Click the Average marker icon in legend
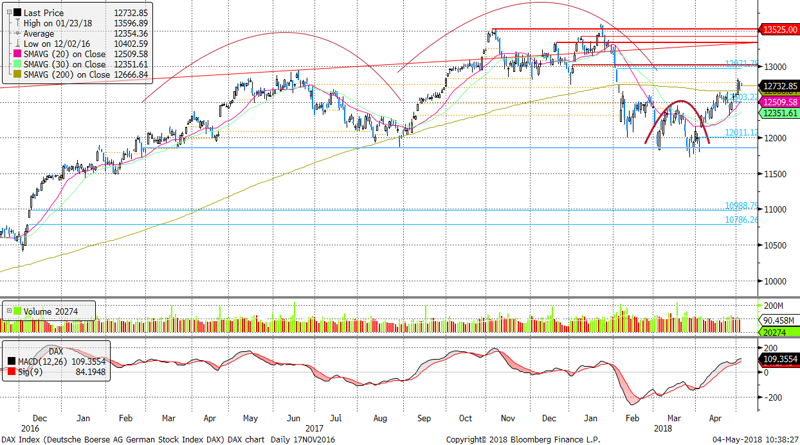This screenshot has width=800, height=445. click(x=17, y=33)
